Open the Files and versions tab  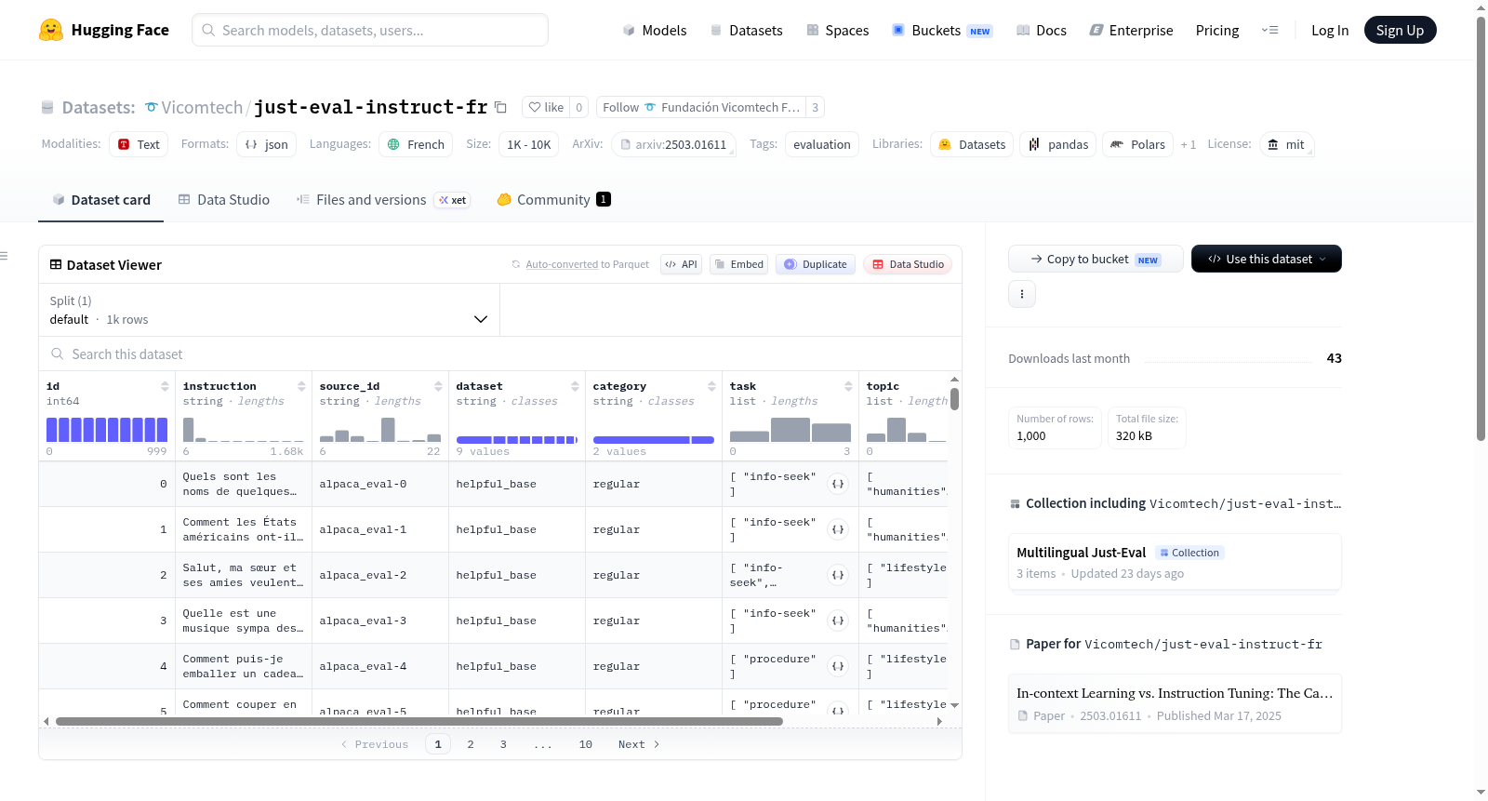(x=383, y=200)
